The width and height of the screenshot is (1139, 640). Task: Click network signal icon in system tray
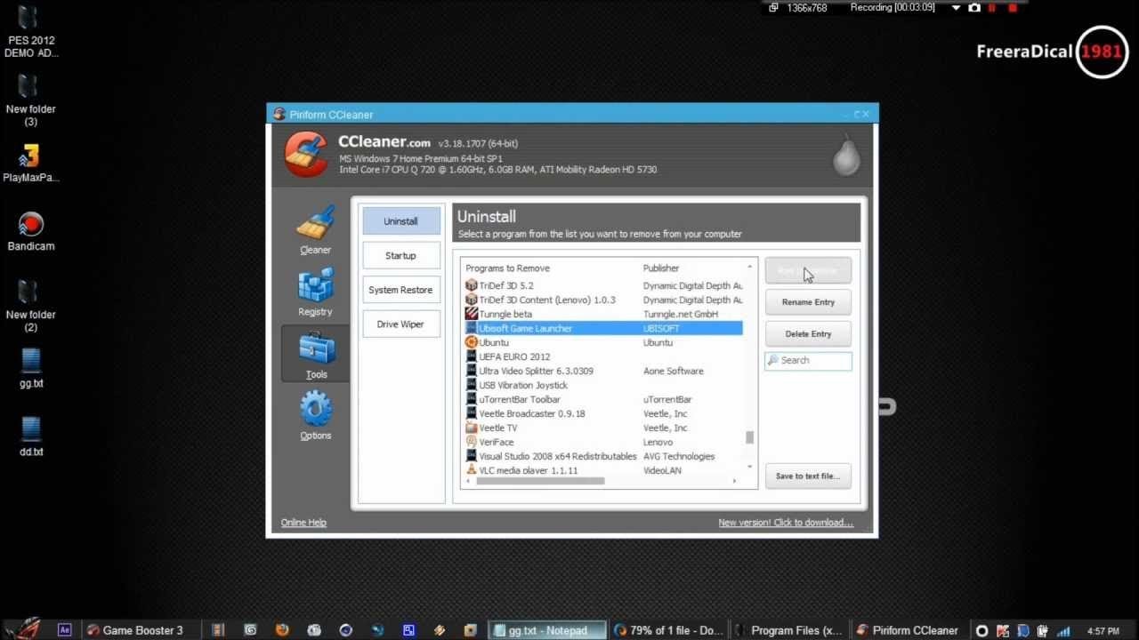point(1063,631)
